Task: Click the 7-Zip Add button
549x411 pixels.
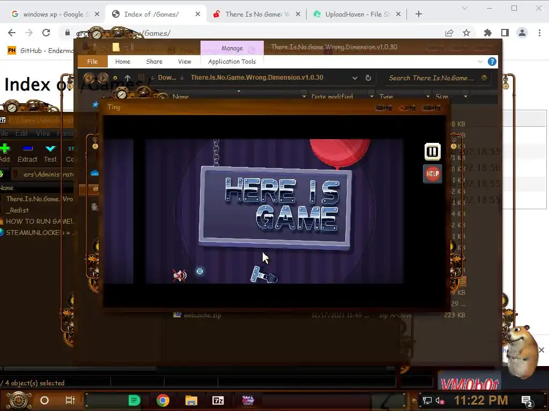Action: click(x=5, y=153)
